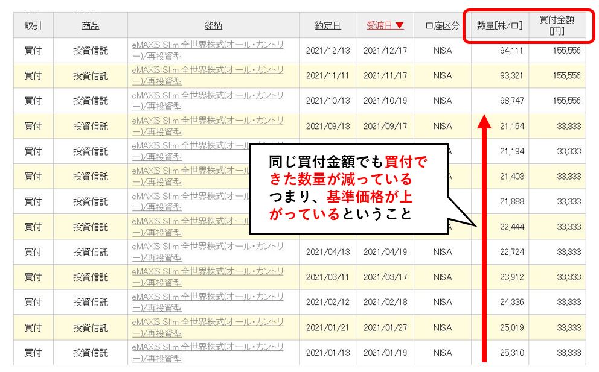This screenshot has height=372, width=599.
Task: Select the quantity value 23,912
Action: coord(512,277)
